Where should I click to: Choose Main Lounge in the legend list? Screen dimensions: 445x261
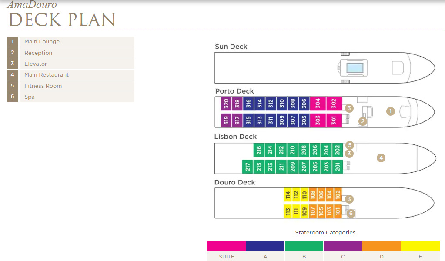pyautogui.click(x=42, y=42)
